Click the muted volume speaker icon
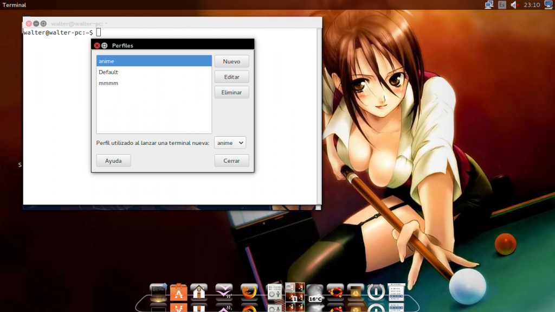 514,4
